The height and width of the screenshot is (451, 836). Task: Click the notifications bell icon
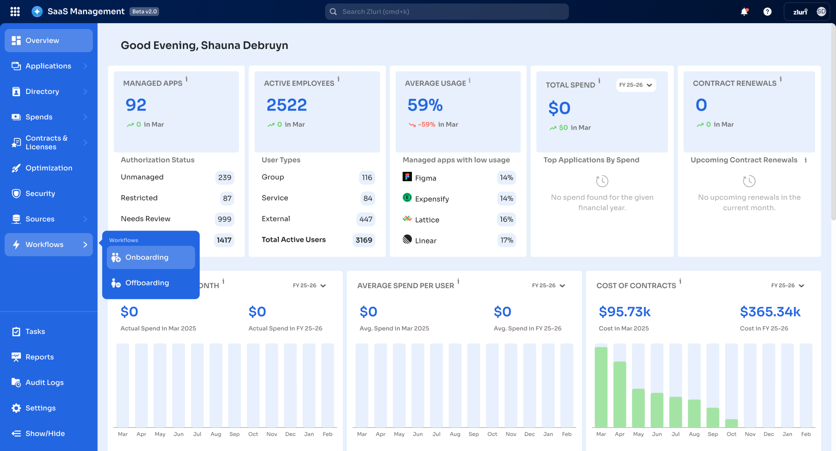[x=744, y=12]
